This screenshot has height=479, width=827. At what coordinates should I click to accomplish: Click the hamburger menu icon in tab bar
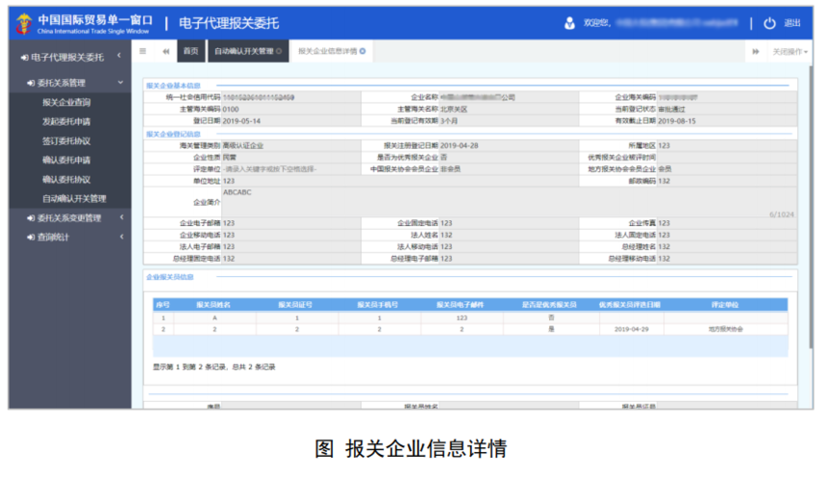143,51
